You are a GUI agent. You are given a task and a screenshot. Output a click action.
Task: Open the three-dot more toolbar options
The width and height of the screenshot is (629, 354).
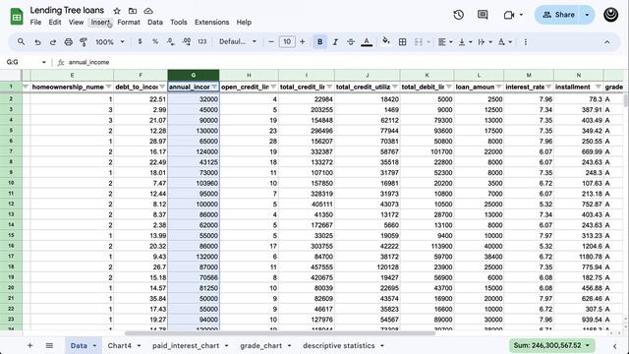tap(526, 41)
